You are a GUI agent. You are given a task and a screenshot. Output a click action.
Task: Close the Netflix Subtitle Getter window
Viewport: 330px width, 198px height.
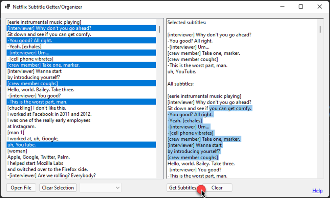[x=320, y=7]
